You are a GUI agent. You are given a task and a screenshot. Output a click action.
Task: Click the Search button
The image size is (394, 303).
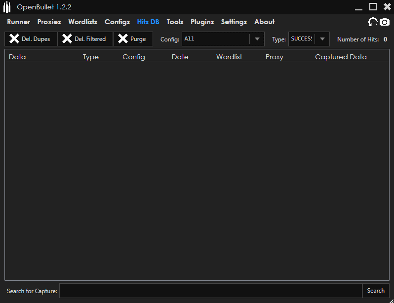pos(376,291)
